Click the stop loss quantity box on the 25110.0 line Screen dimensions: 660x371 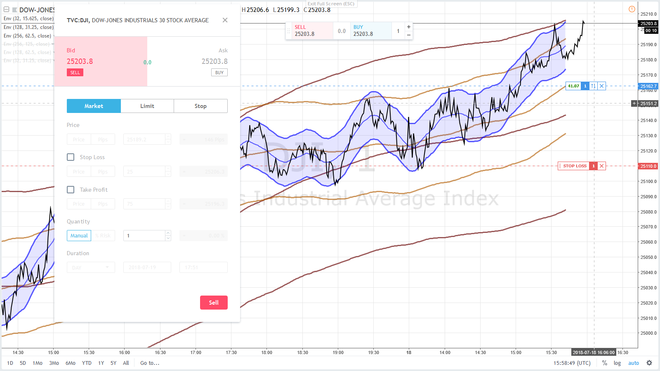point(594,166)
